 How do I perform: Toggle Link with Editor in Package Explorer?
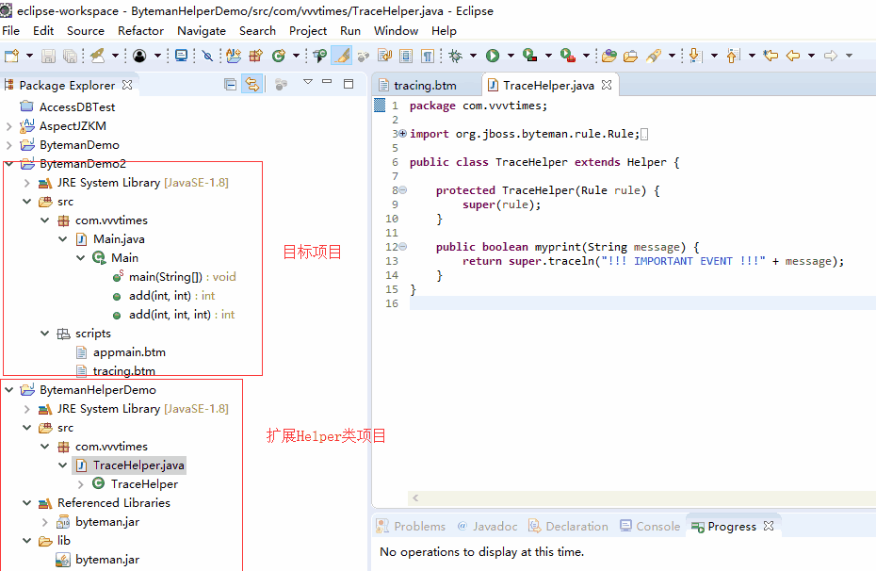[252, 85]
